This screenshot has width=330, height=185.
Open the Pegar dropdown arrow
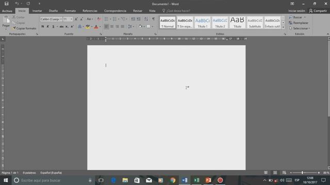(x=6, y=29)
